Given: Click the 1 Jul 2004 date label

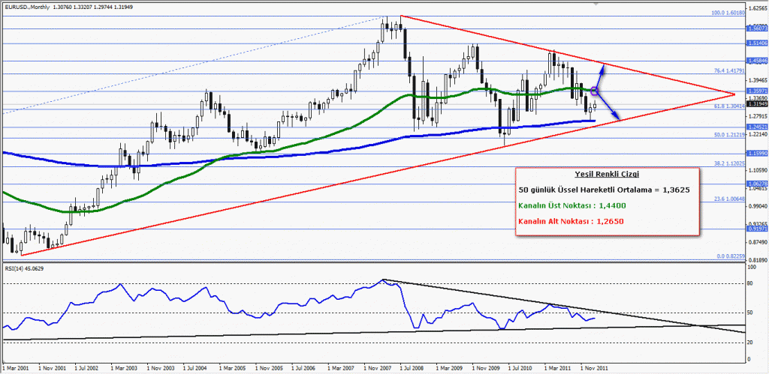Looking at the screenshot, I should [x=196, y=367].
